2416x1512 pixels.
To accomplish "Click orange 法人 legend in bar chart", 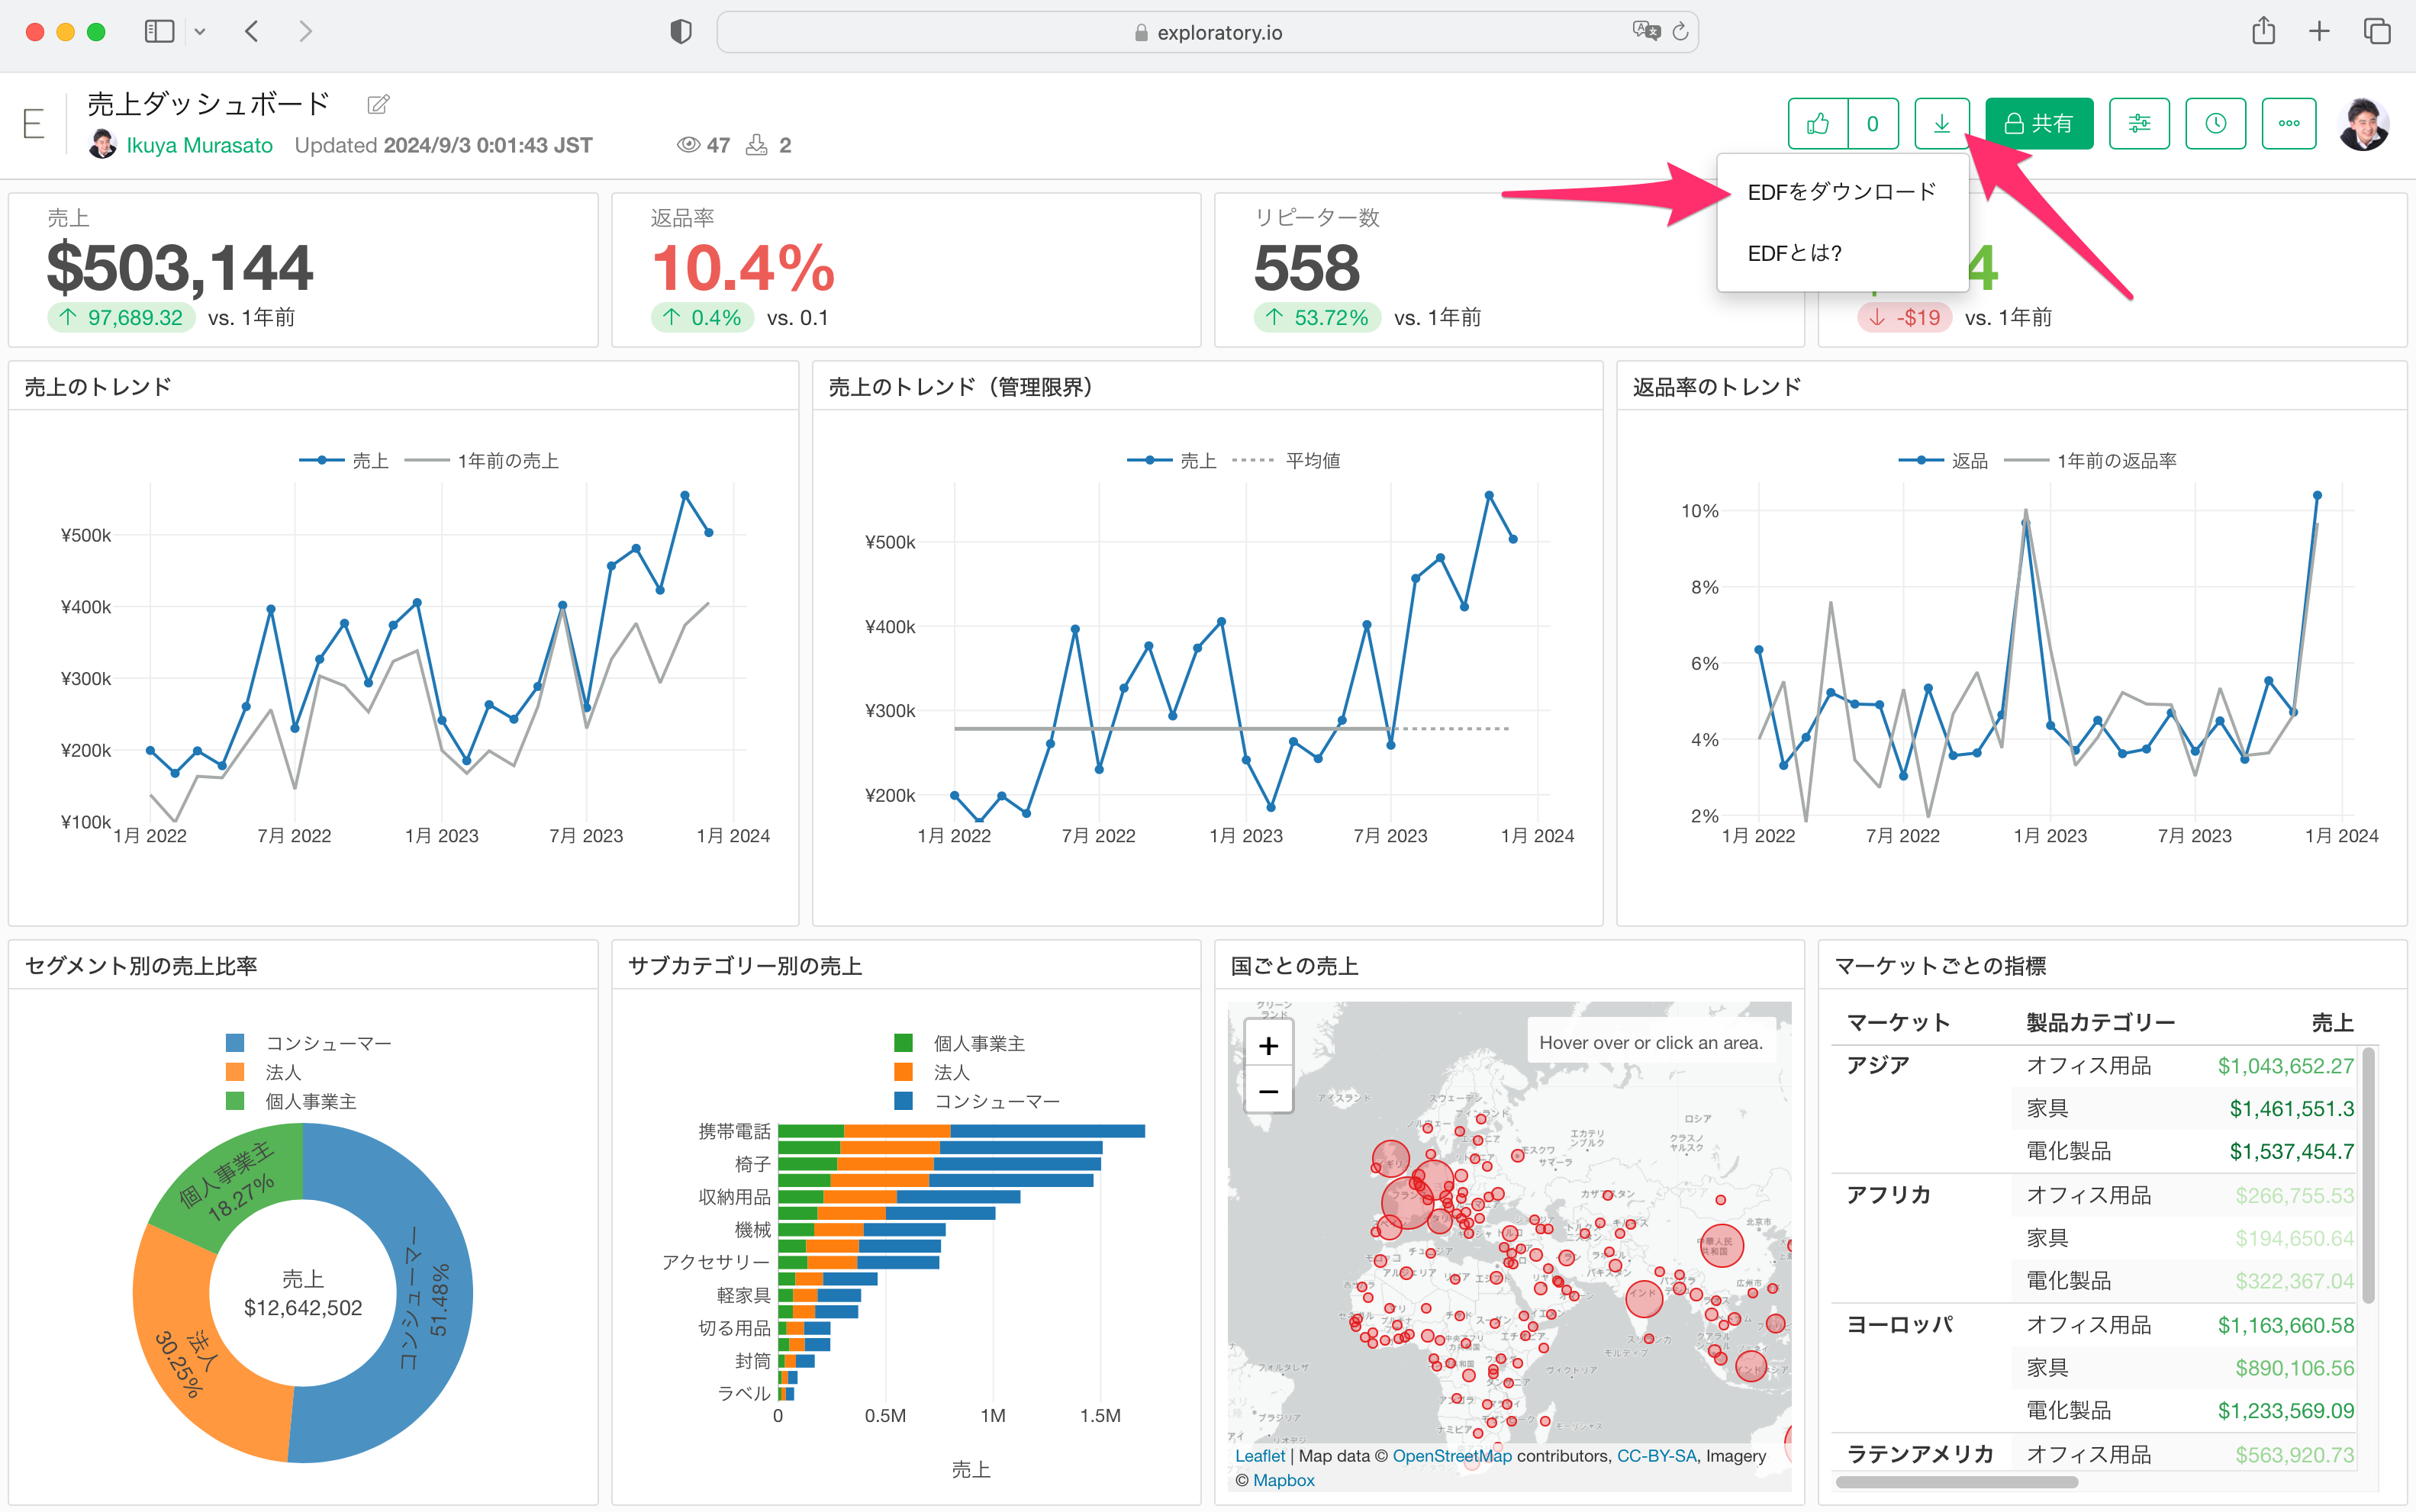I will [x=932, y=1072].
